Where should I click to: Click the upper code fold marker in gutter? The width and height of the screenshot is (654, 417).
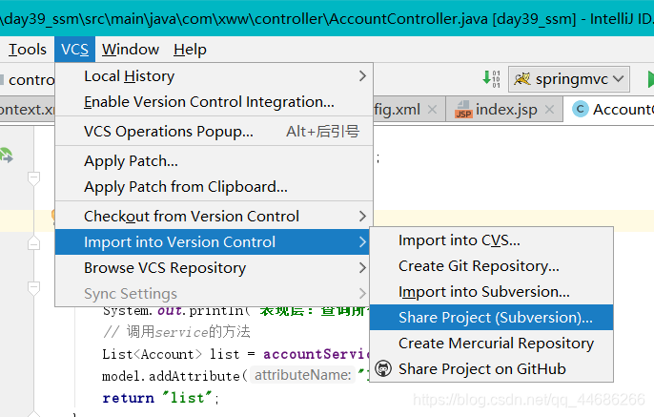click(x=33, y=178)
